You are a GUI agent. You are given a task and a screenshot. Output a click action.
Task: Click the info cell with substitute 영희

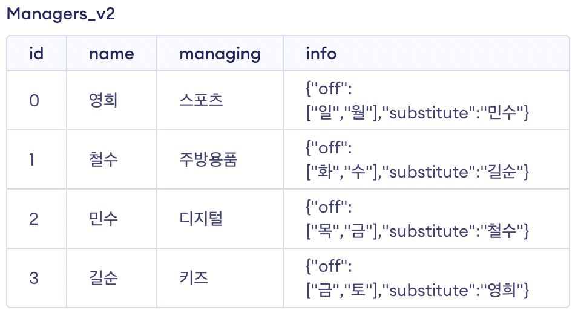pyautogui.click(x=418, y=278)
